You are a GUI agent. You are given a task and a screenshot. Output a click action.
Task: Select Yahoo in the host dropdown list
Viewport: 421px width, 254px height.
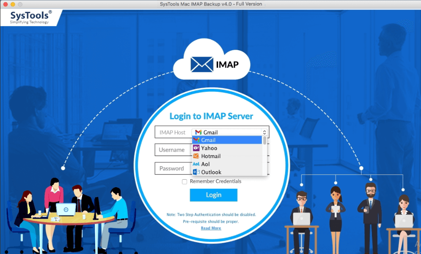tap(227, 148)
